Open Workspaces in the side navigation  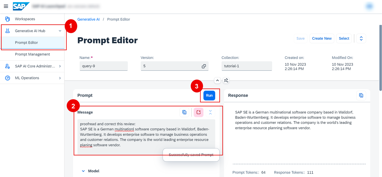32,19
